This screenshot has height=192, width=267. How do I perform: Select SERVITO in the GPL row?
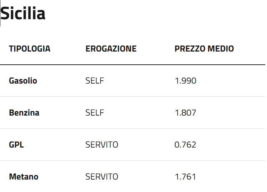pyautogui.click(x=102, y=145)
